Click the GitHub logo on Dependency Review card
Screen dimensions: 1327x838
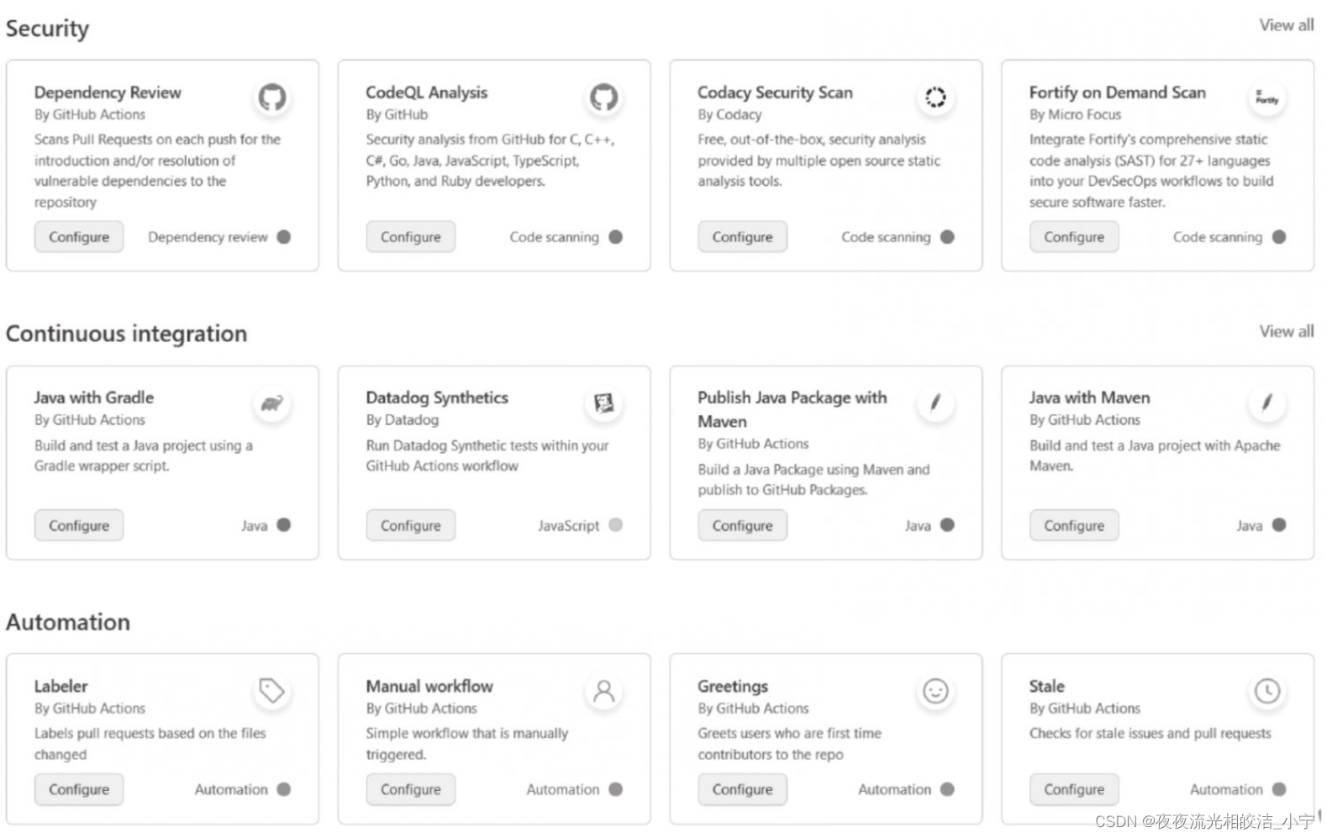point(271,98)
